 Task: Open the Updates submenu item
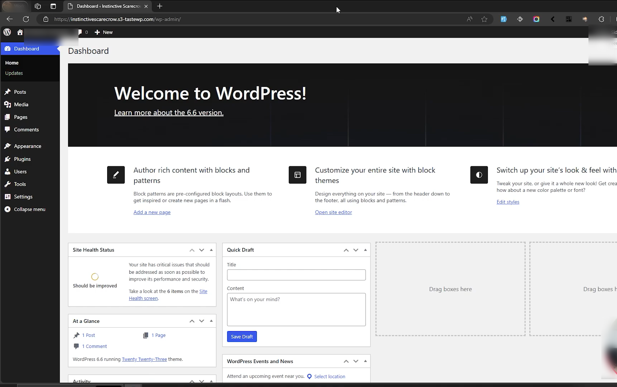click(x=14, y=73)
